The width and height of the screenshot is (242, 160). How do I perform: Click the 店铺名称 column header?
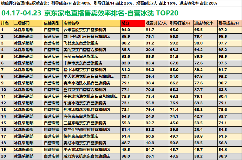tap(92, 23)
